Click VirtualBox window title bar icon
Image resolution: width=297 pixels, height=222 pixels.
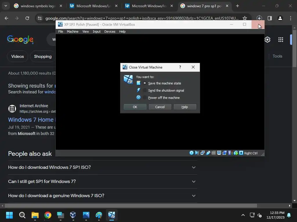coord(60,24)
